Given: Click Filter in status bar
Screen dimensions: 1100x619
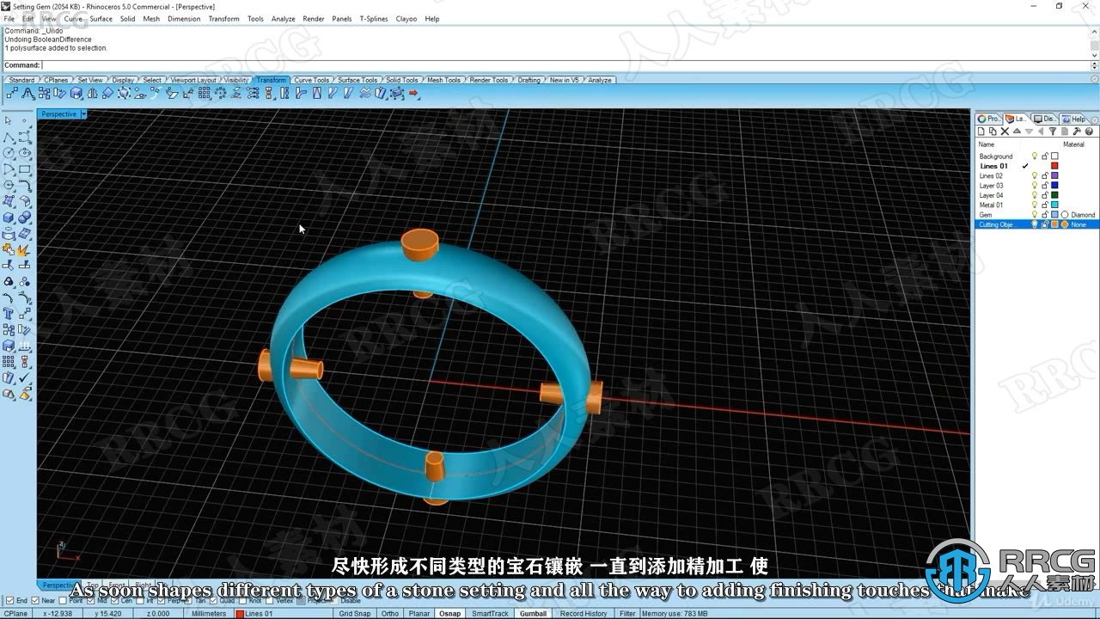Looking at the screenshot, I should click(627, 613).
